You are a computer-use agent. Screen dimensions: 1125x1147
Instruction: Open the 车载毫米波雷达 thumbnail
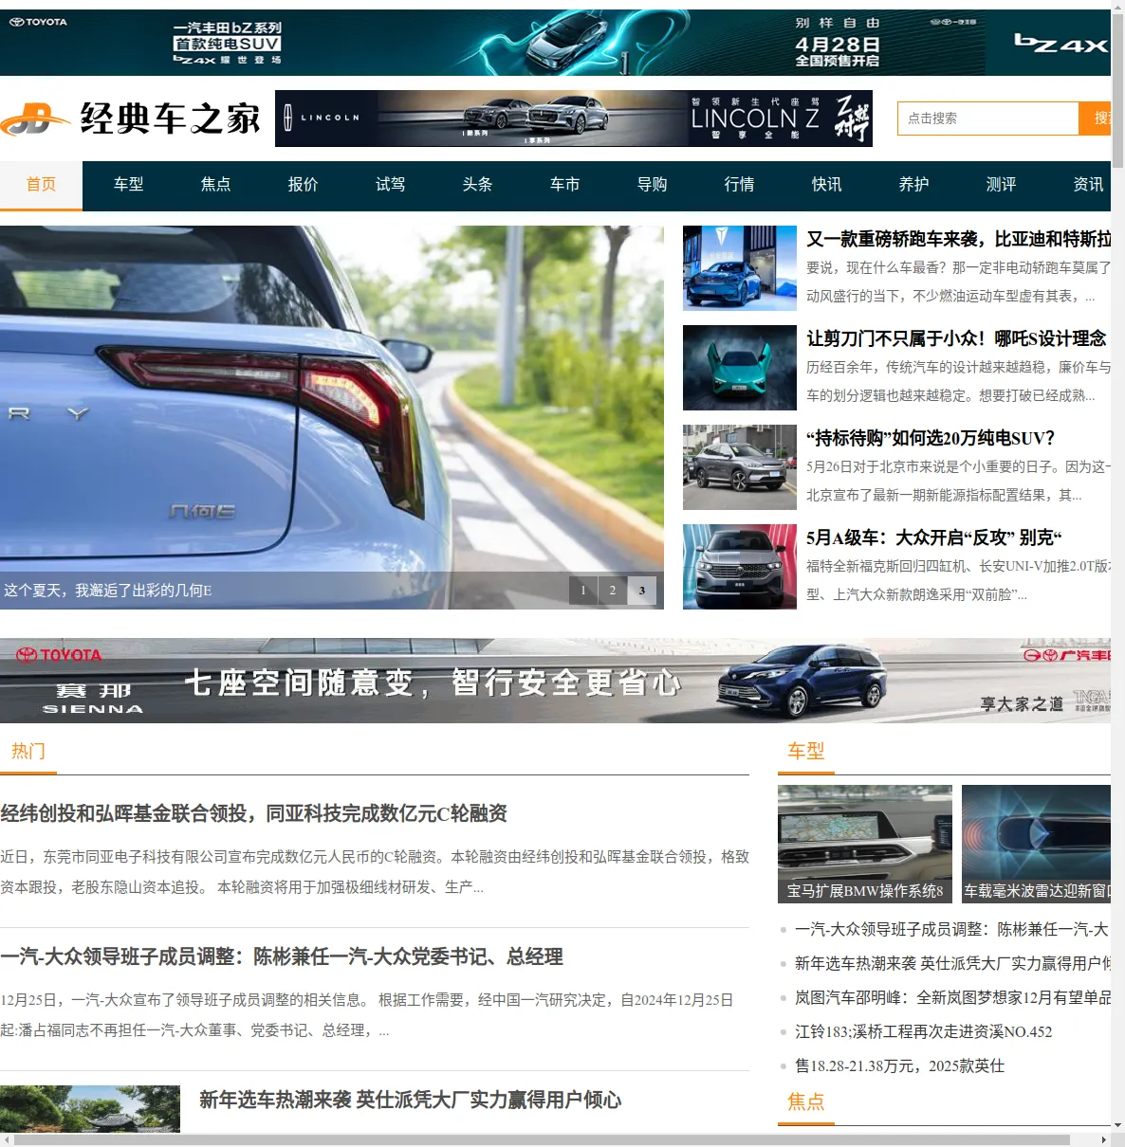point(1036,844)
